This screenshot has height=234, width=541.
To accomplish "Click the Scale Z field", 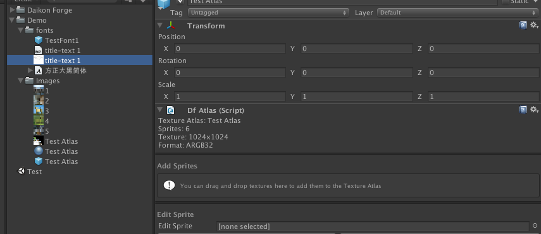I will 483,97.
